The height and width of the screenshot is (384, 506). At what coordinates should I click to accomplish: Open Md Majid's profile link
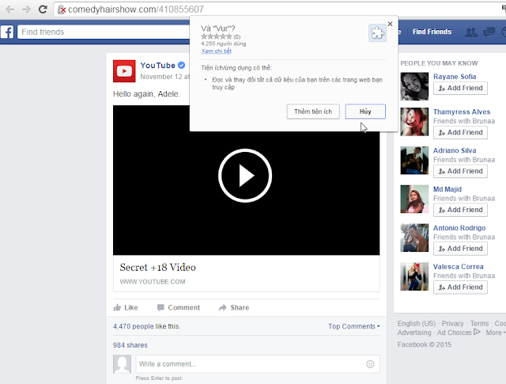coord(447,189)
